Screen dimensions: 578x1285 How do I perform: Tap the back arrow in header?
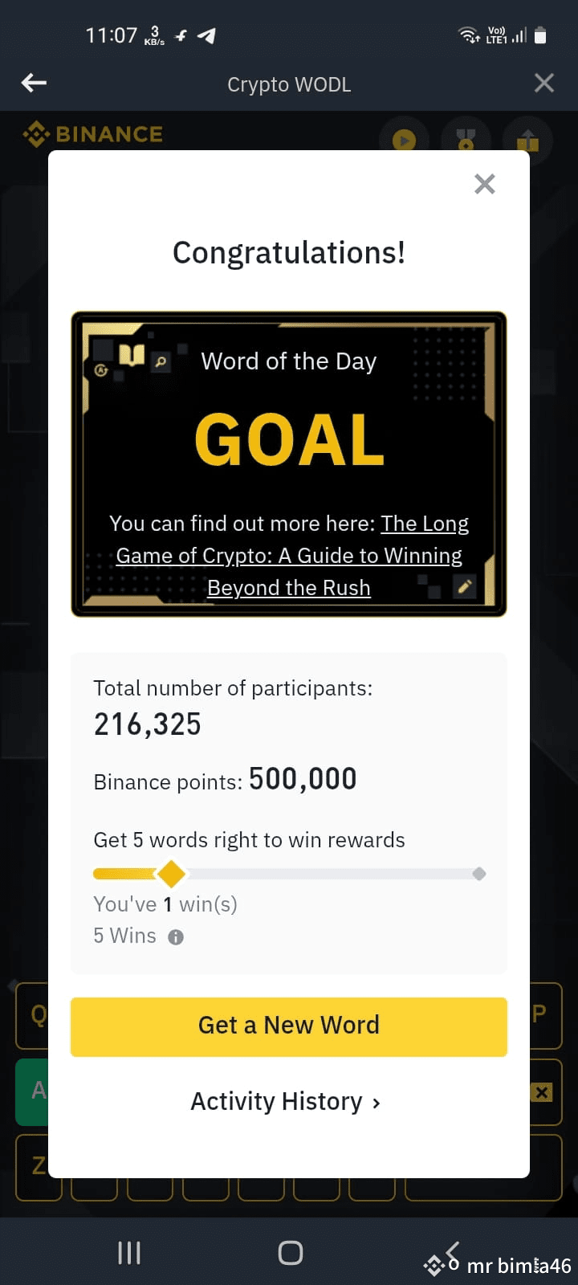pos(34,83)
